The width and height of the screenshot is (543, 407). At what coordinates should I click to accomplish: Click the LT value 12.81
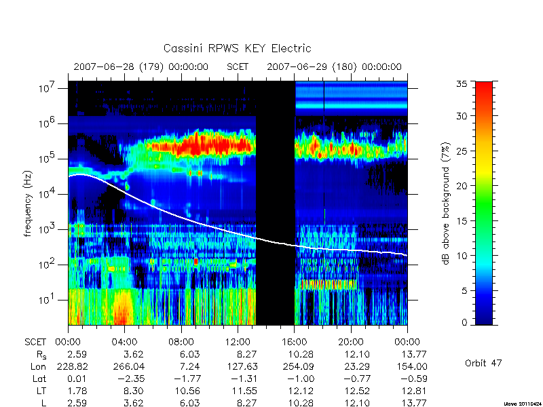(x=414, y=391)
